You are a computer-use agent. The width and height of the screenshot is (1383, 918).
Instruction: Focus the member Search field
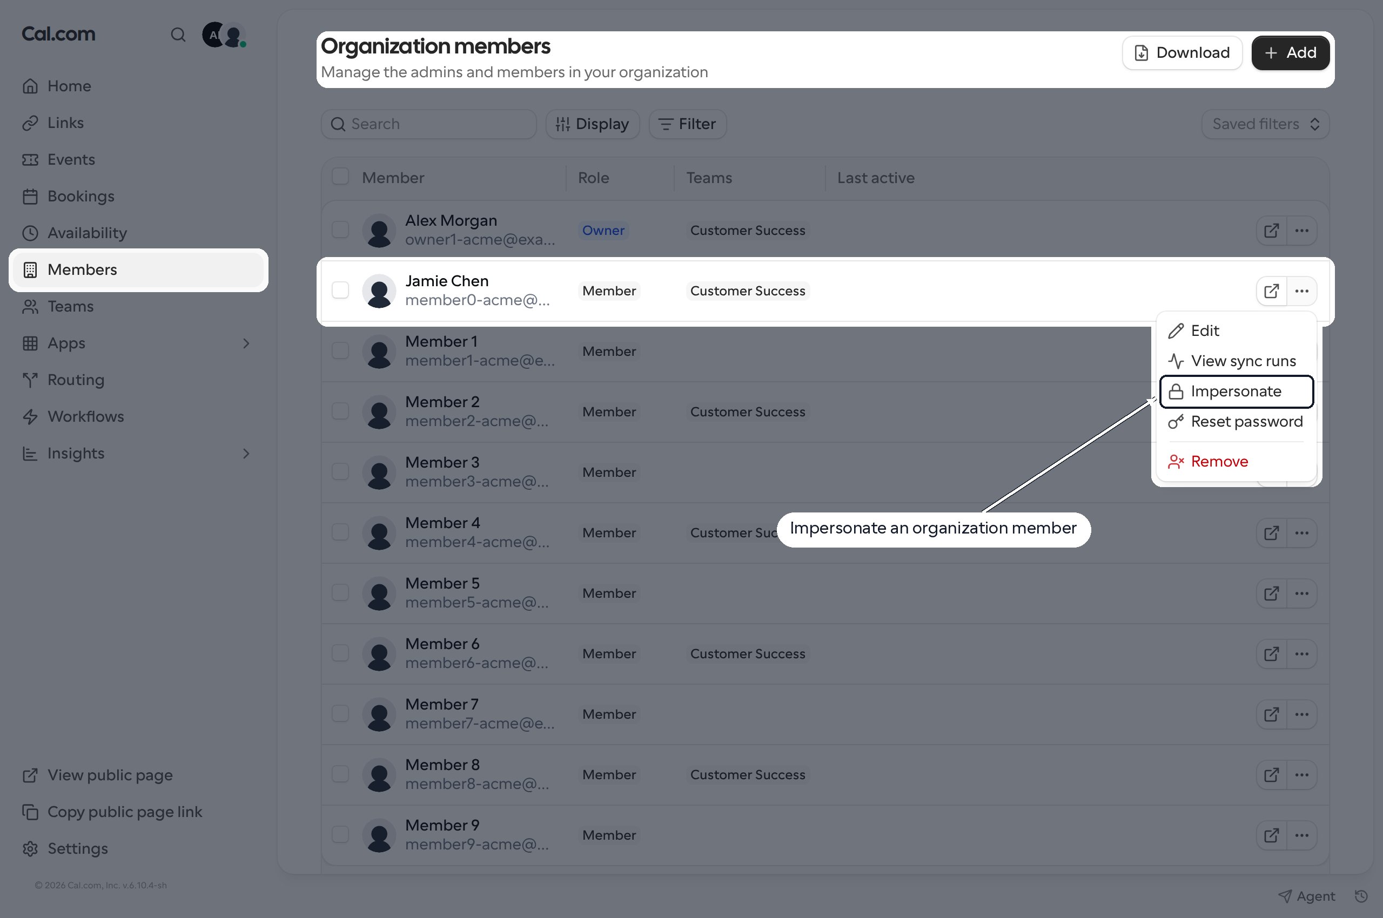(429, 124)
